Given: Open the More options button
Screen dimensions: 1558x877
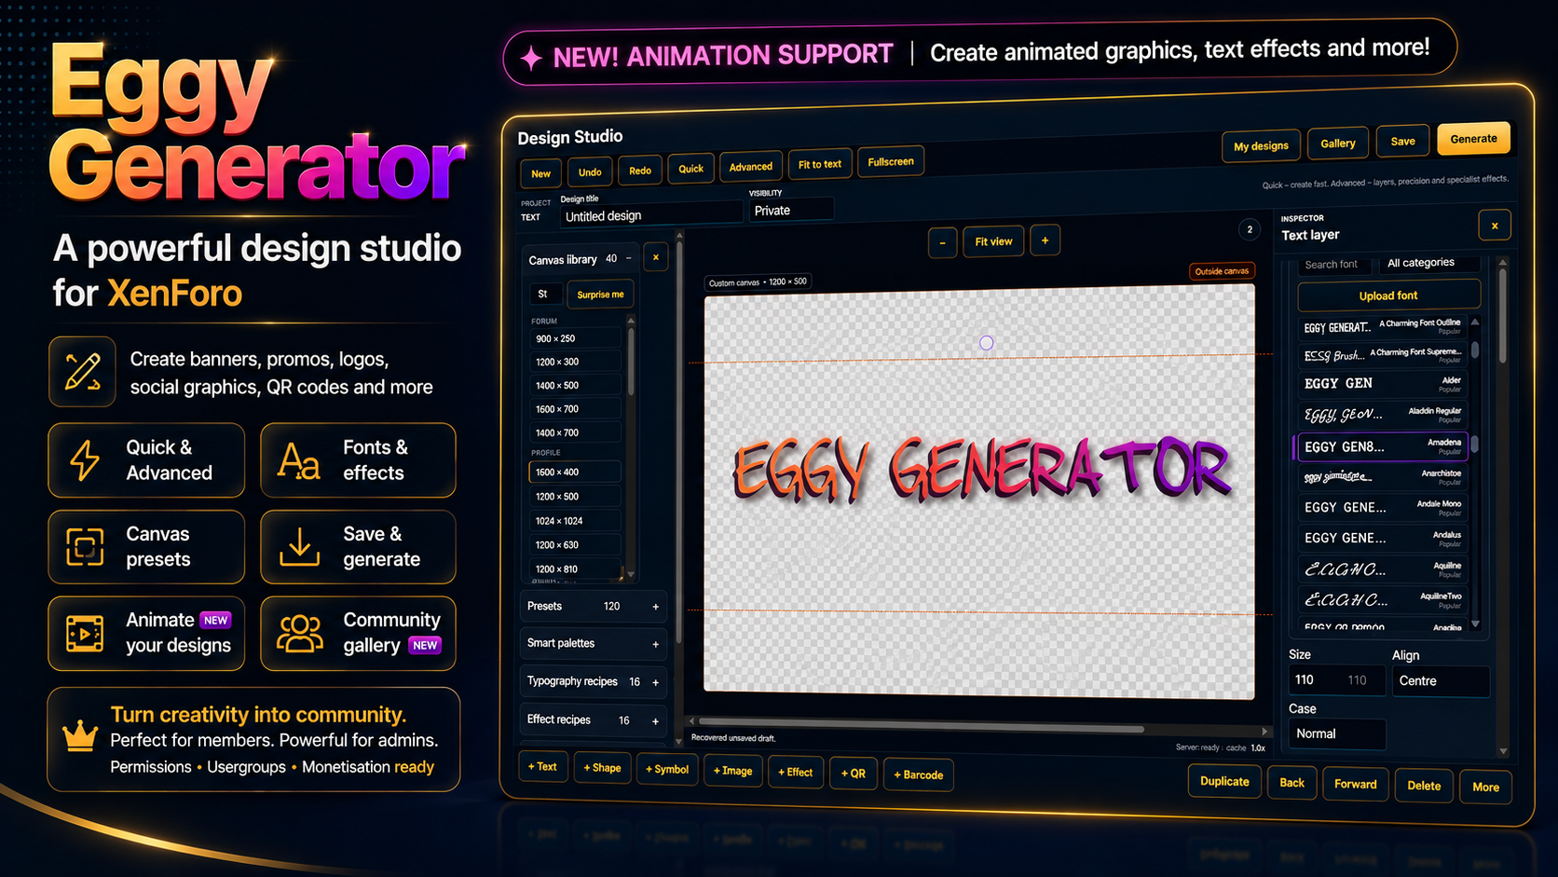Looking at the screenshot, I should (1485, 788).
